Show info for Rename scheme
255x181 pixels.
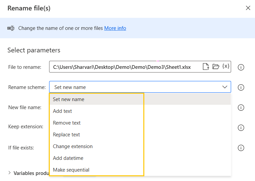point(241,87)
